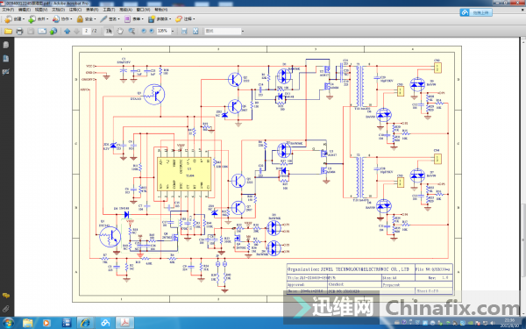
Task: Open the Bookmarks panel in left sidebar
Action: coord(6,59)
